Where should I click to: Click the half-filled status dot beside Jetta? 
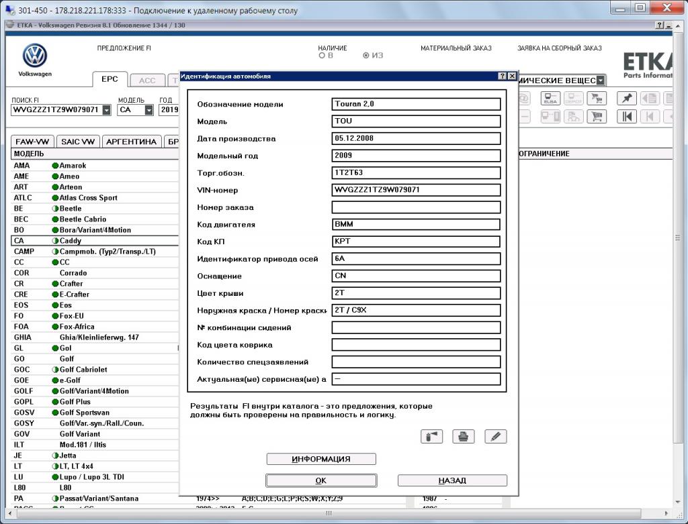point(55,456)
